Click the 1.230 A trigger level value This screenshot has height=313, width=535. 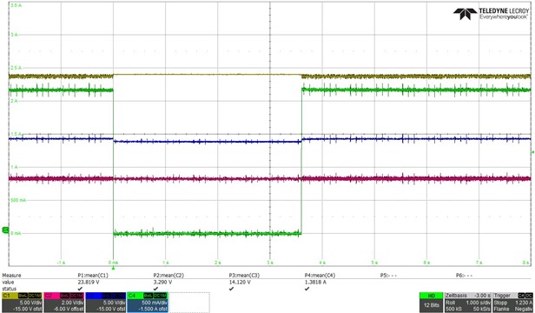point(524,303)
